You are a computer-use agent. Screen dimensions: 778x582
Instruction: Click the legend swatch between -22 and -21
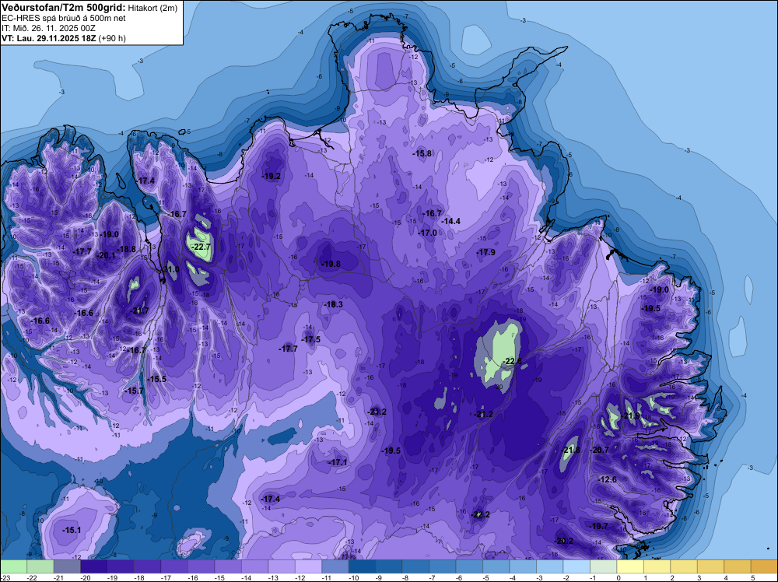(x=40, y=566)
